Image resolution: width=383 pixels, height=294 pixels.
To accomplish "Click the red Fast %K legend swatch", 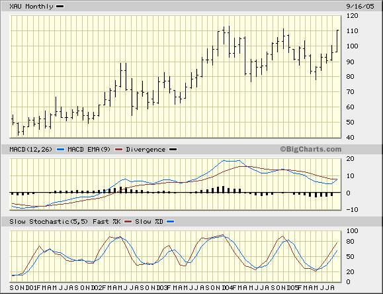I will (128, 222).
